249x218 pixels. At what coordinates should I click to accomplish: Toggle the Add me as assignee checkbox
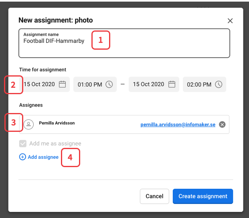(x=23, y=143)
